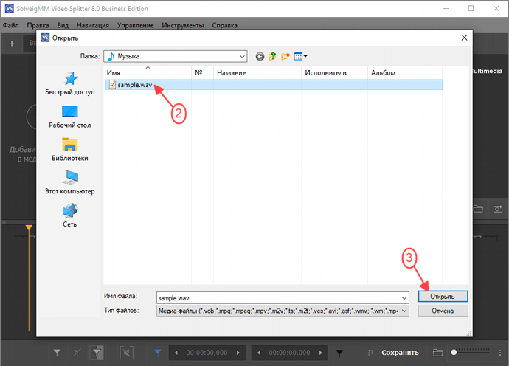This screenshot has width=509, height=366.
Task: Step the first timecode forward with right arrow
Action: 238,353
